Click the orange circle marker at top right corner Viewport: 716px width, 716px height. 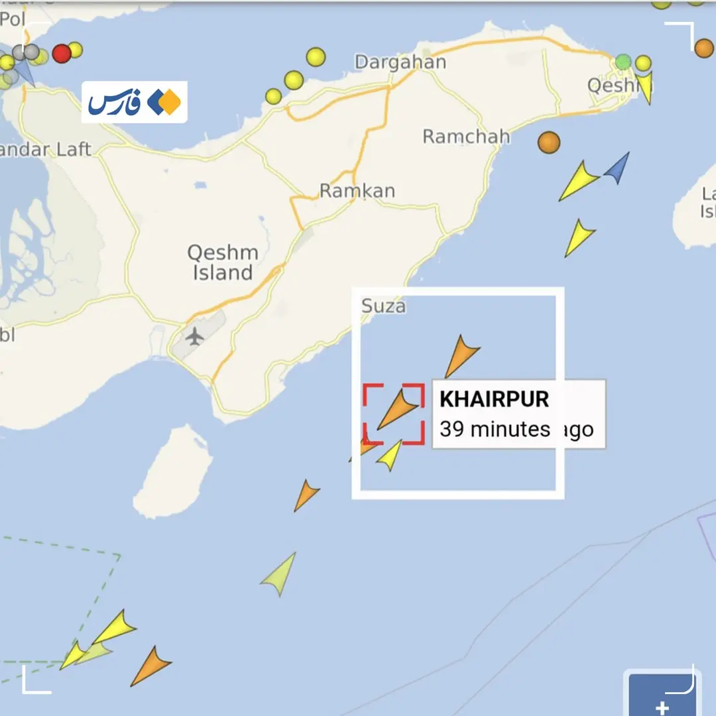point(703,48)
